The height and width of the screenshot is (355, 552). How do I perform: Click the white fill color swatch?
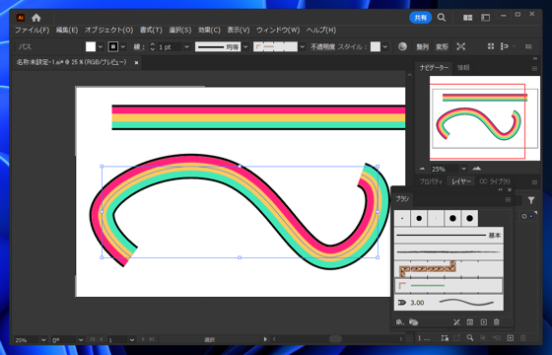pyautogui.click(x=91, y=46)
